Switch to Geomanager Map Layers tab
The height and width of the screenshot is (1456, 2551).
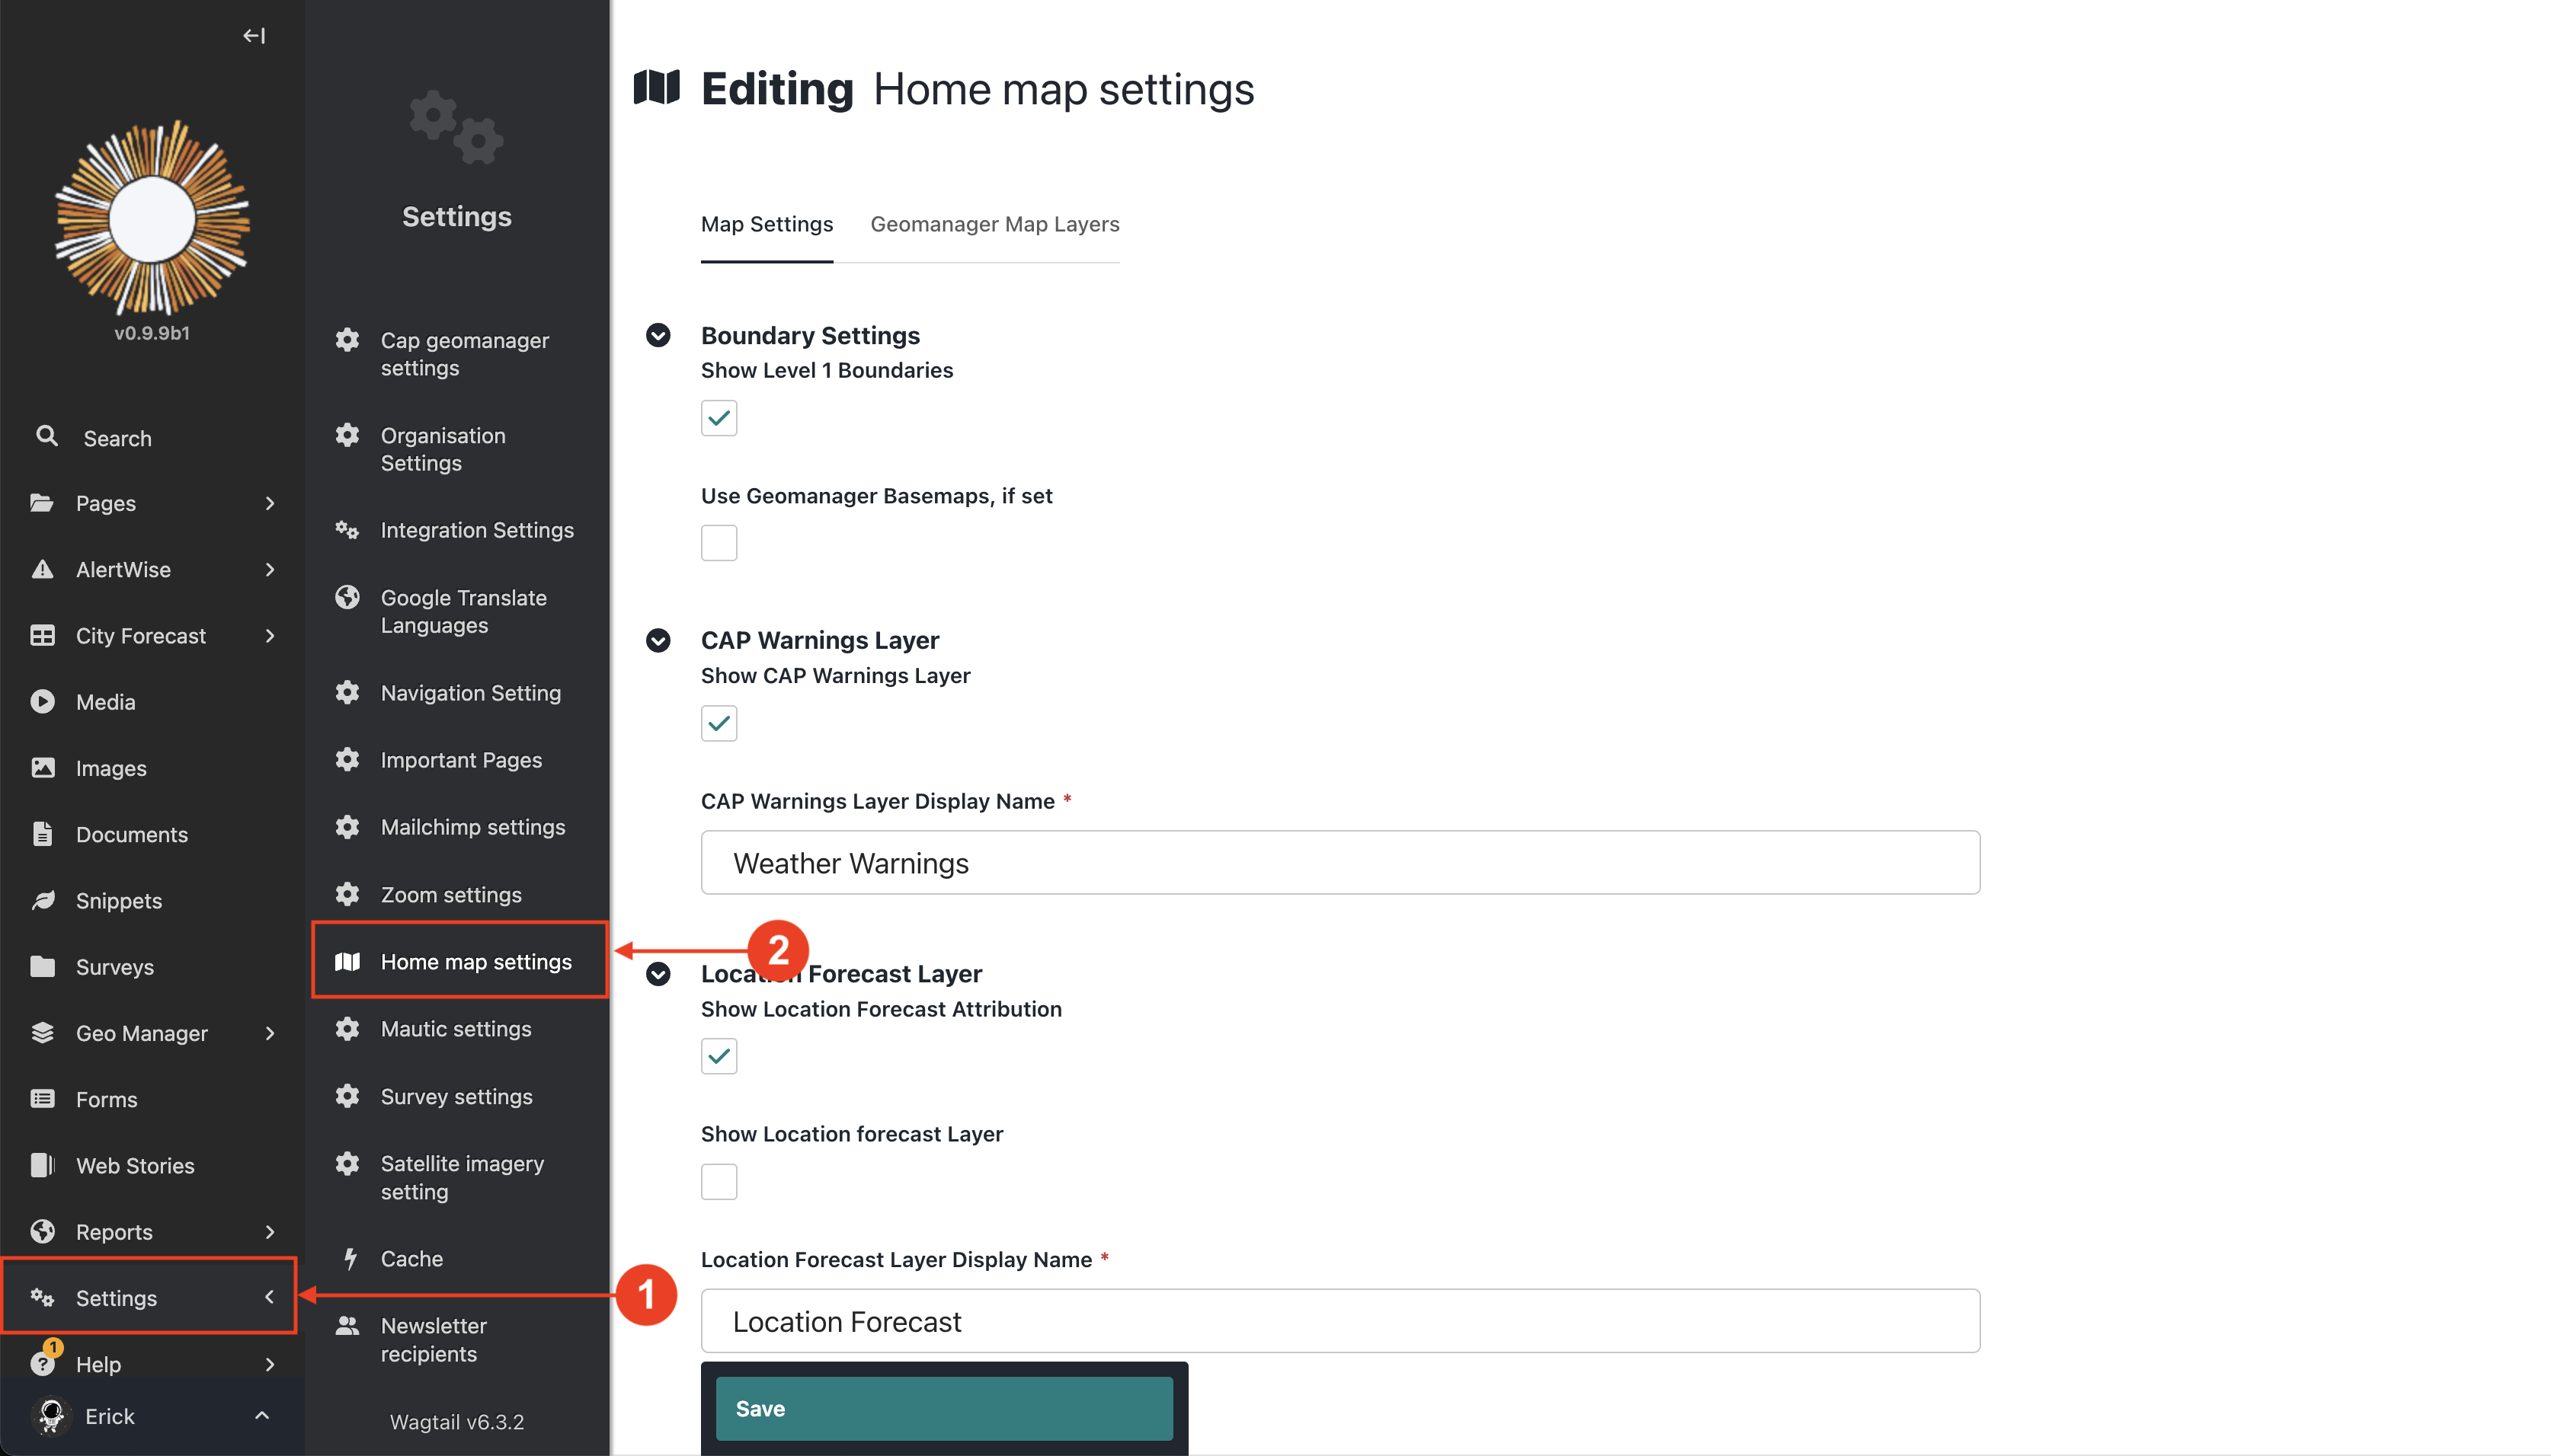pyautogui.click(x=994, y=224)
